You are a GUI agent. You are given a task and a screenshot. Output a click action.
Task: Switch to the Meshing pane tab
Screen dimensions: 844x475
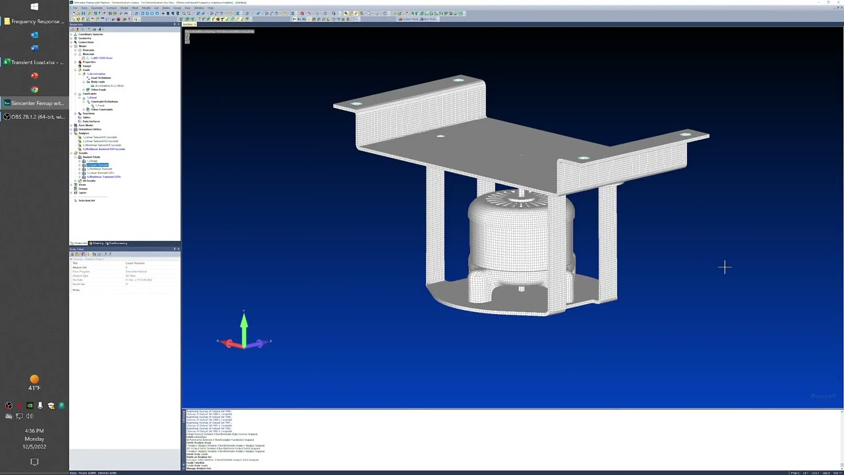pos(96,243)
